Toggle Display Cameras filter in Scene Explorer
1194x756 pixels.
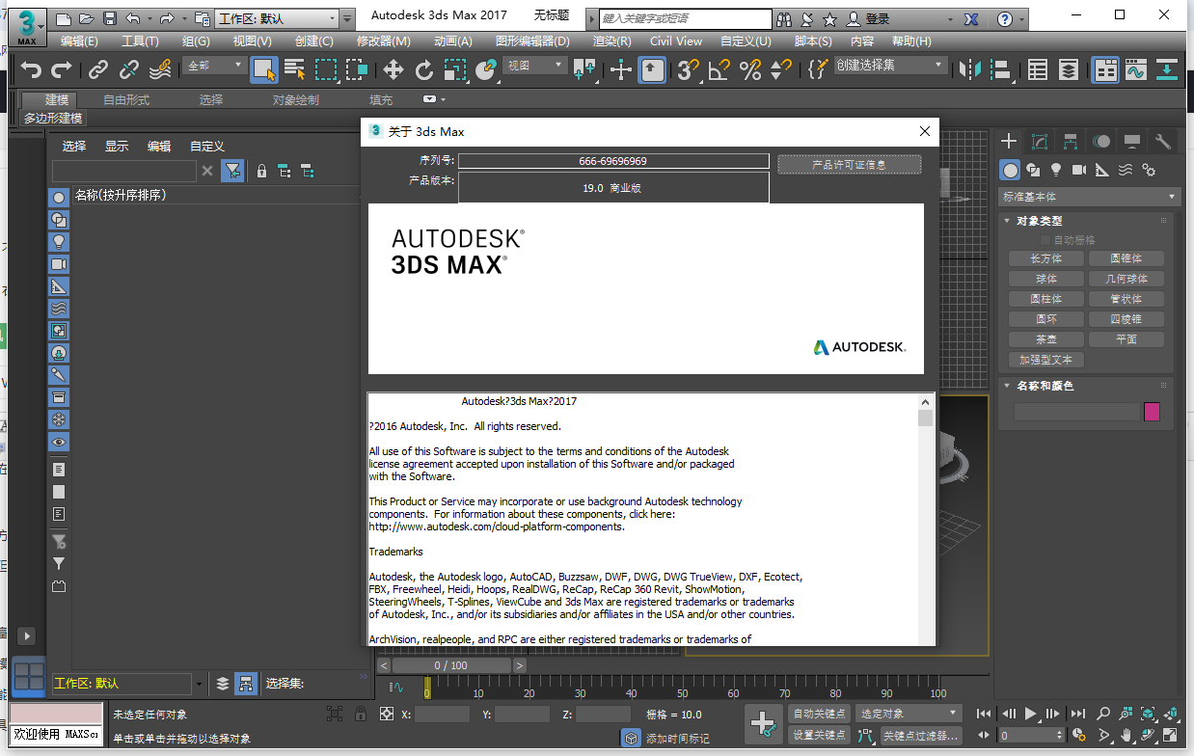click(x=59, y=263)
